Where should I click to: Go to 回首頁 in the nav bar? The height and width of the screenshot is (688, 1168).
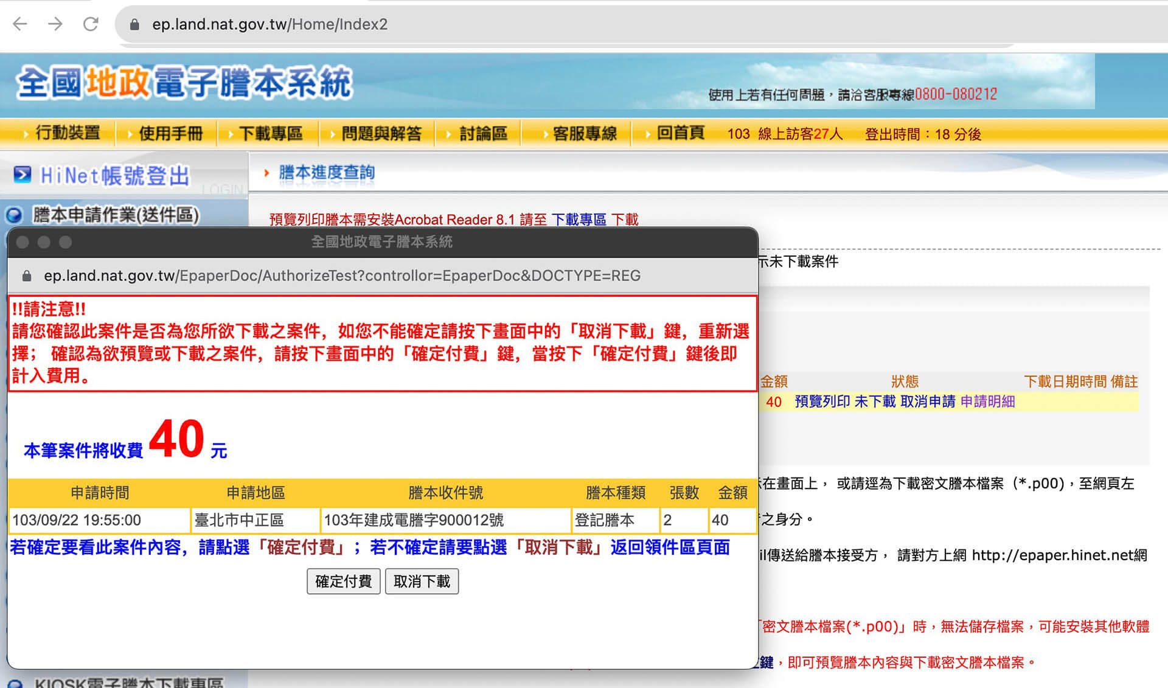tap(680, 133)
